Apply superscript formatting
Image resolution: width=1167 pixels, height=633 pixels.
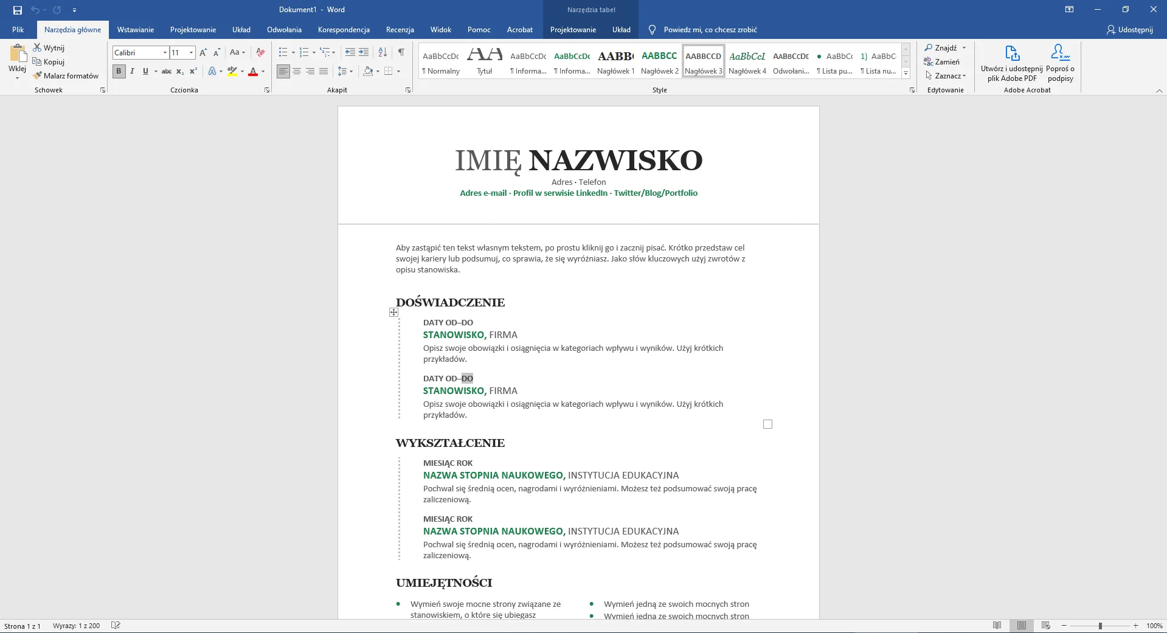coord(193,71)
